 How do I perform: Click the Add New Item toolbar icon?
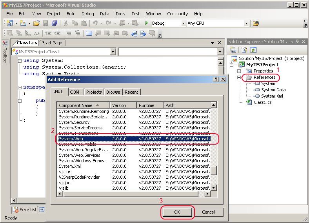tap(23, 23)
